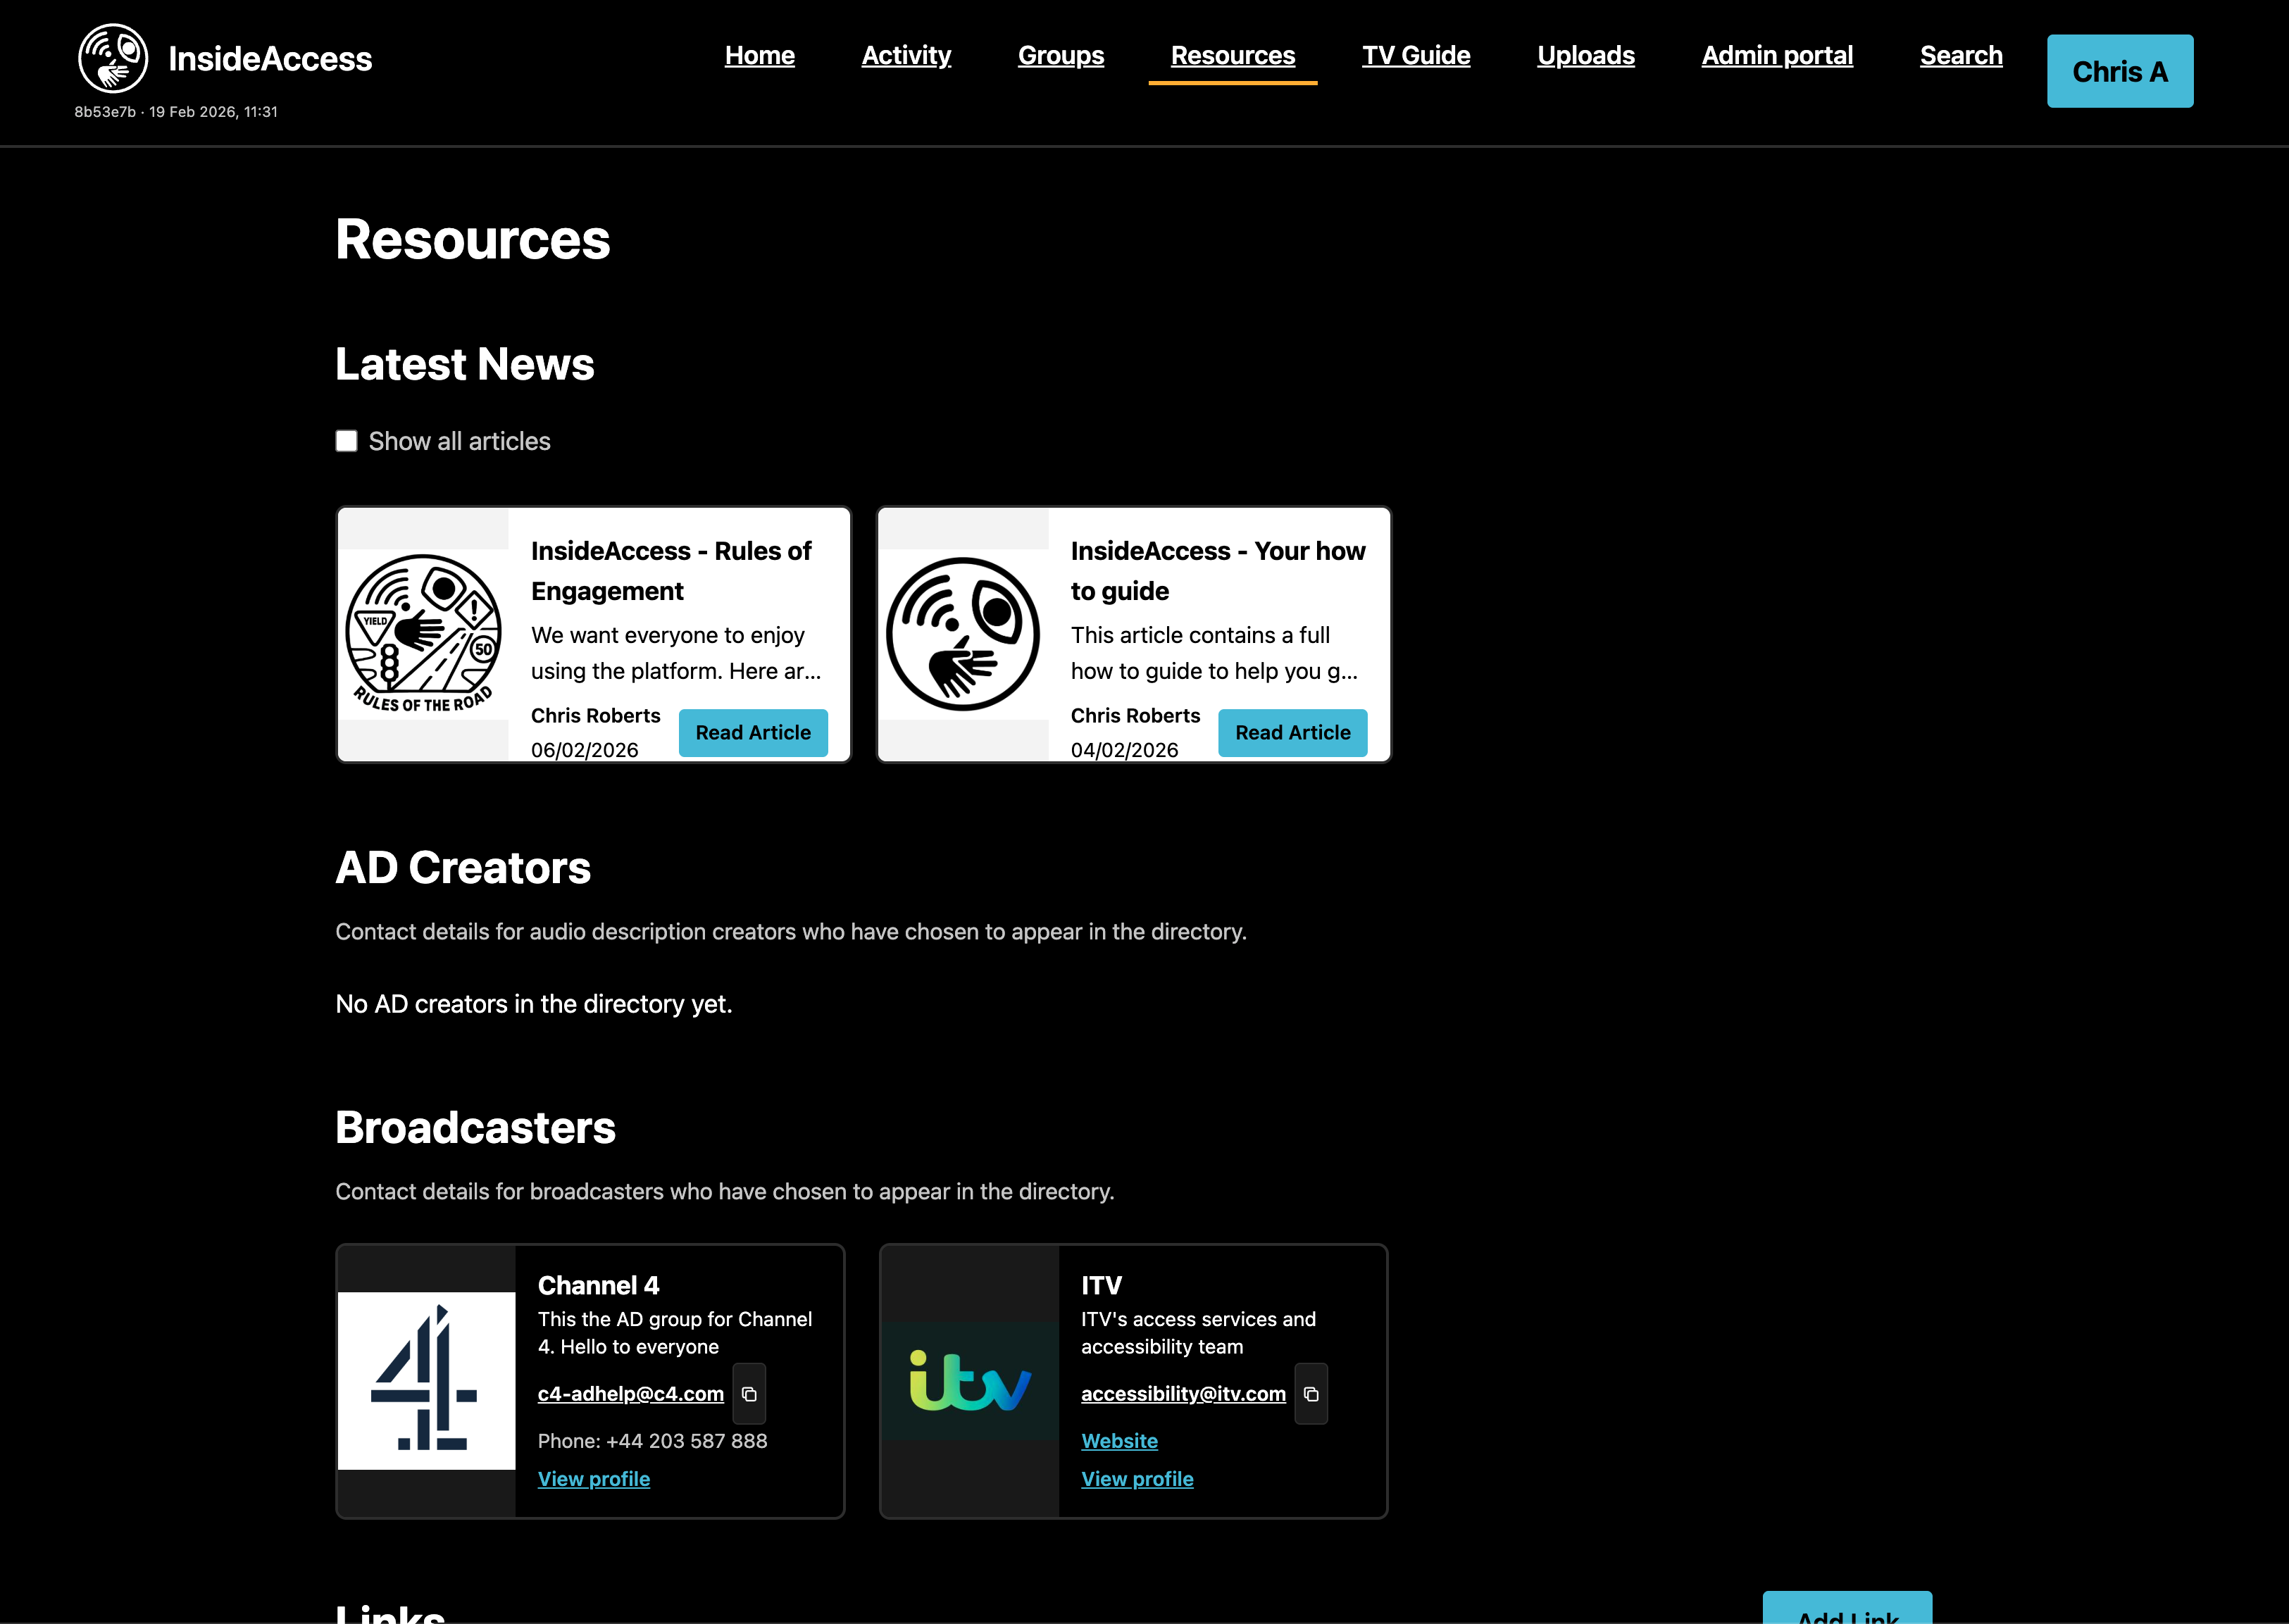View Channel 4's profile
2289x1624 pixels.
pos(594,1478)
